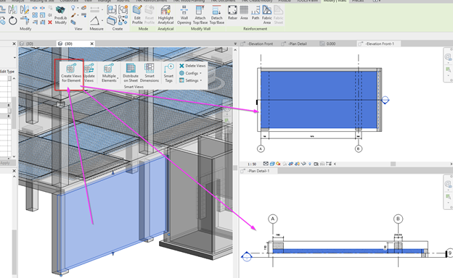
Task: Select the -Plan Detail-1 tab
Action: [x=258, y=171]
